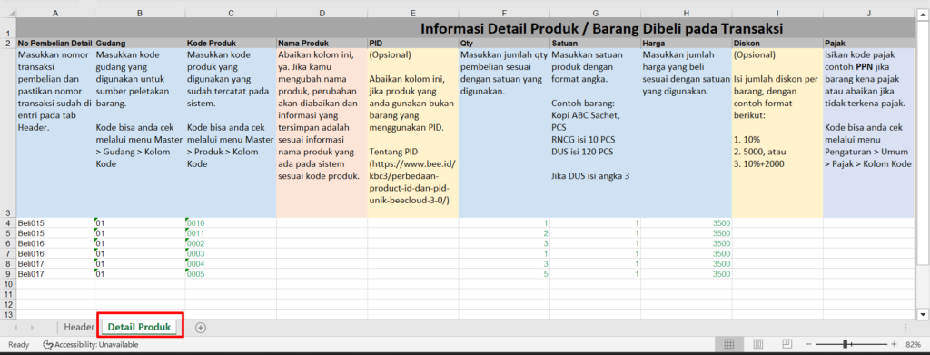The image size is (930, 355).
Task: Select column F header
Action: coord(504,13)
